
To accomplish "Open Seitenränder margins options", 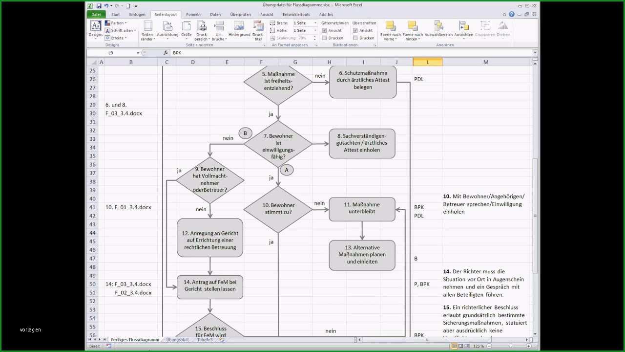I will pos(147,31).
